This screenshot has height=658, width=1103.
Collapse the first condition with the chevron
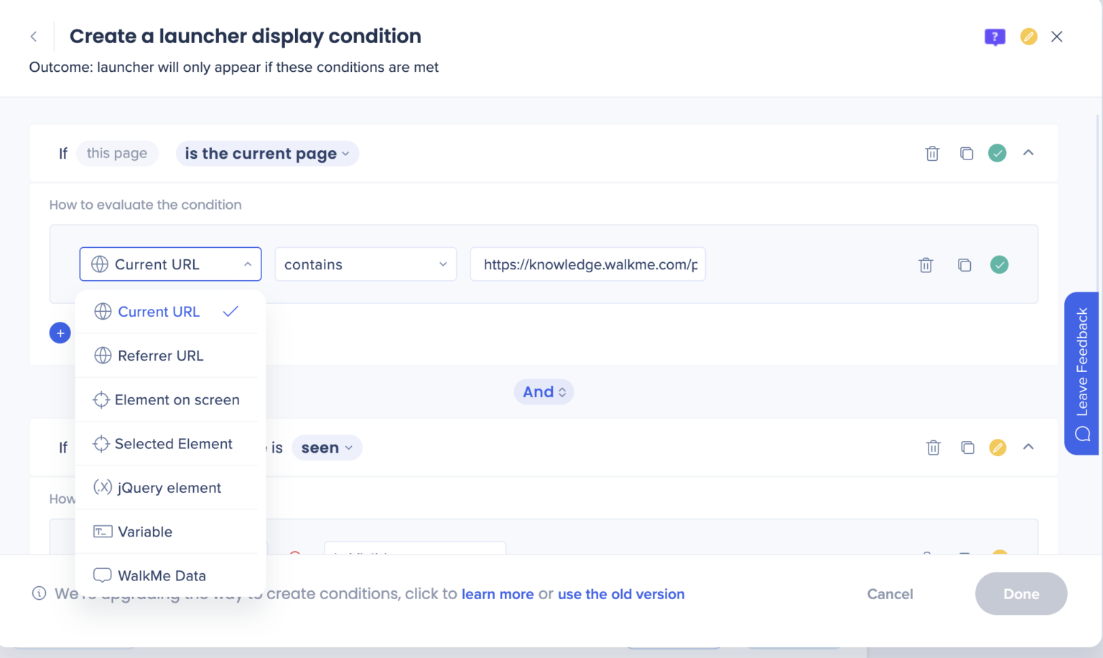pyautogui.click(x=1028, y=153)
